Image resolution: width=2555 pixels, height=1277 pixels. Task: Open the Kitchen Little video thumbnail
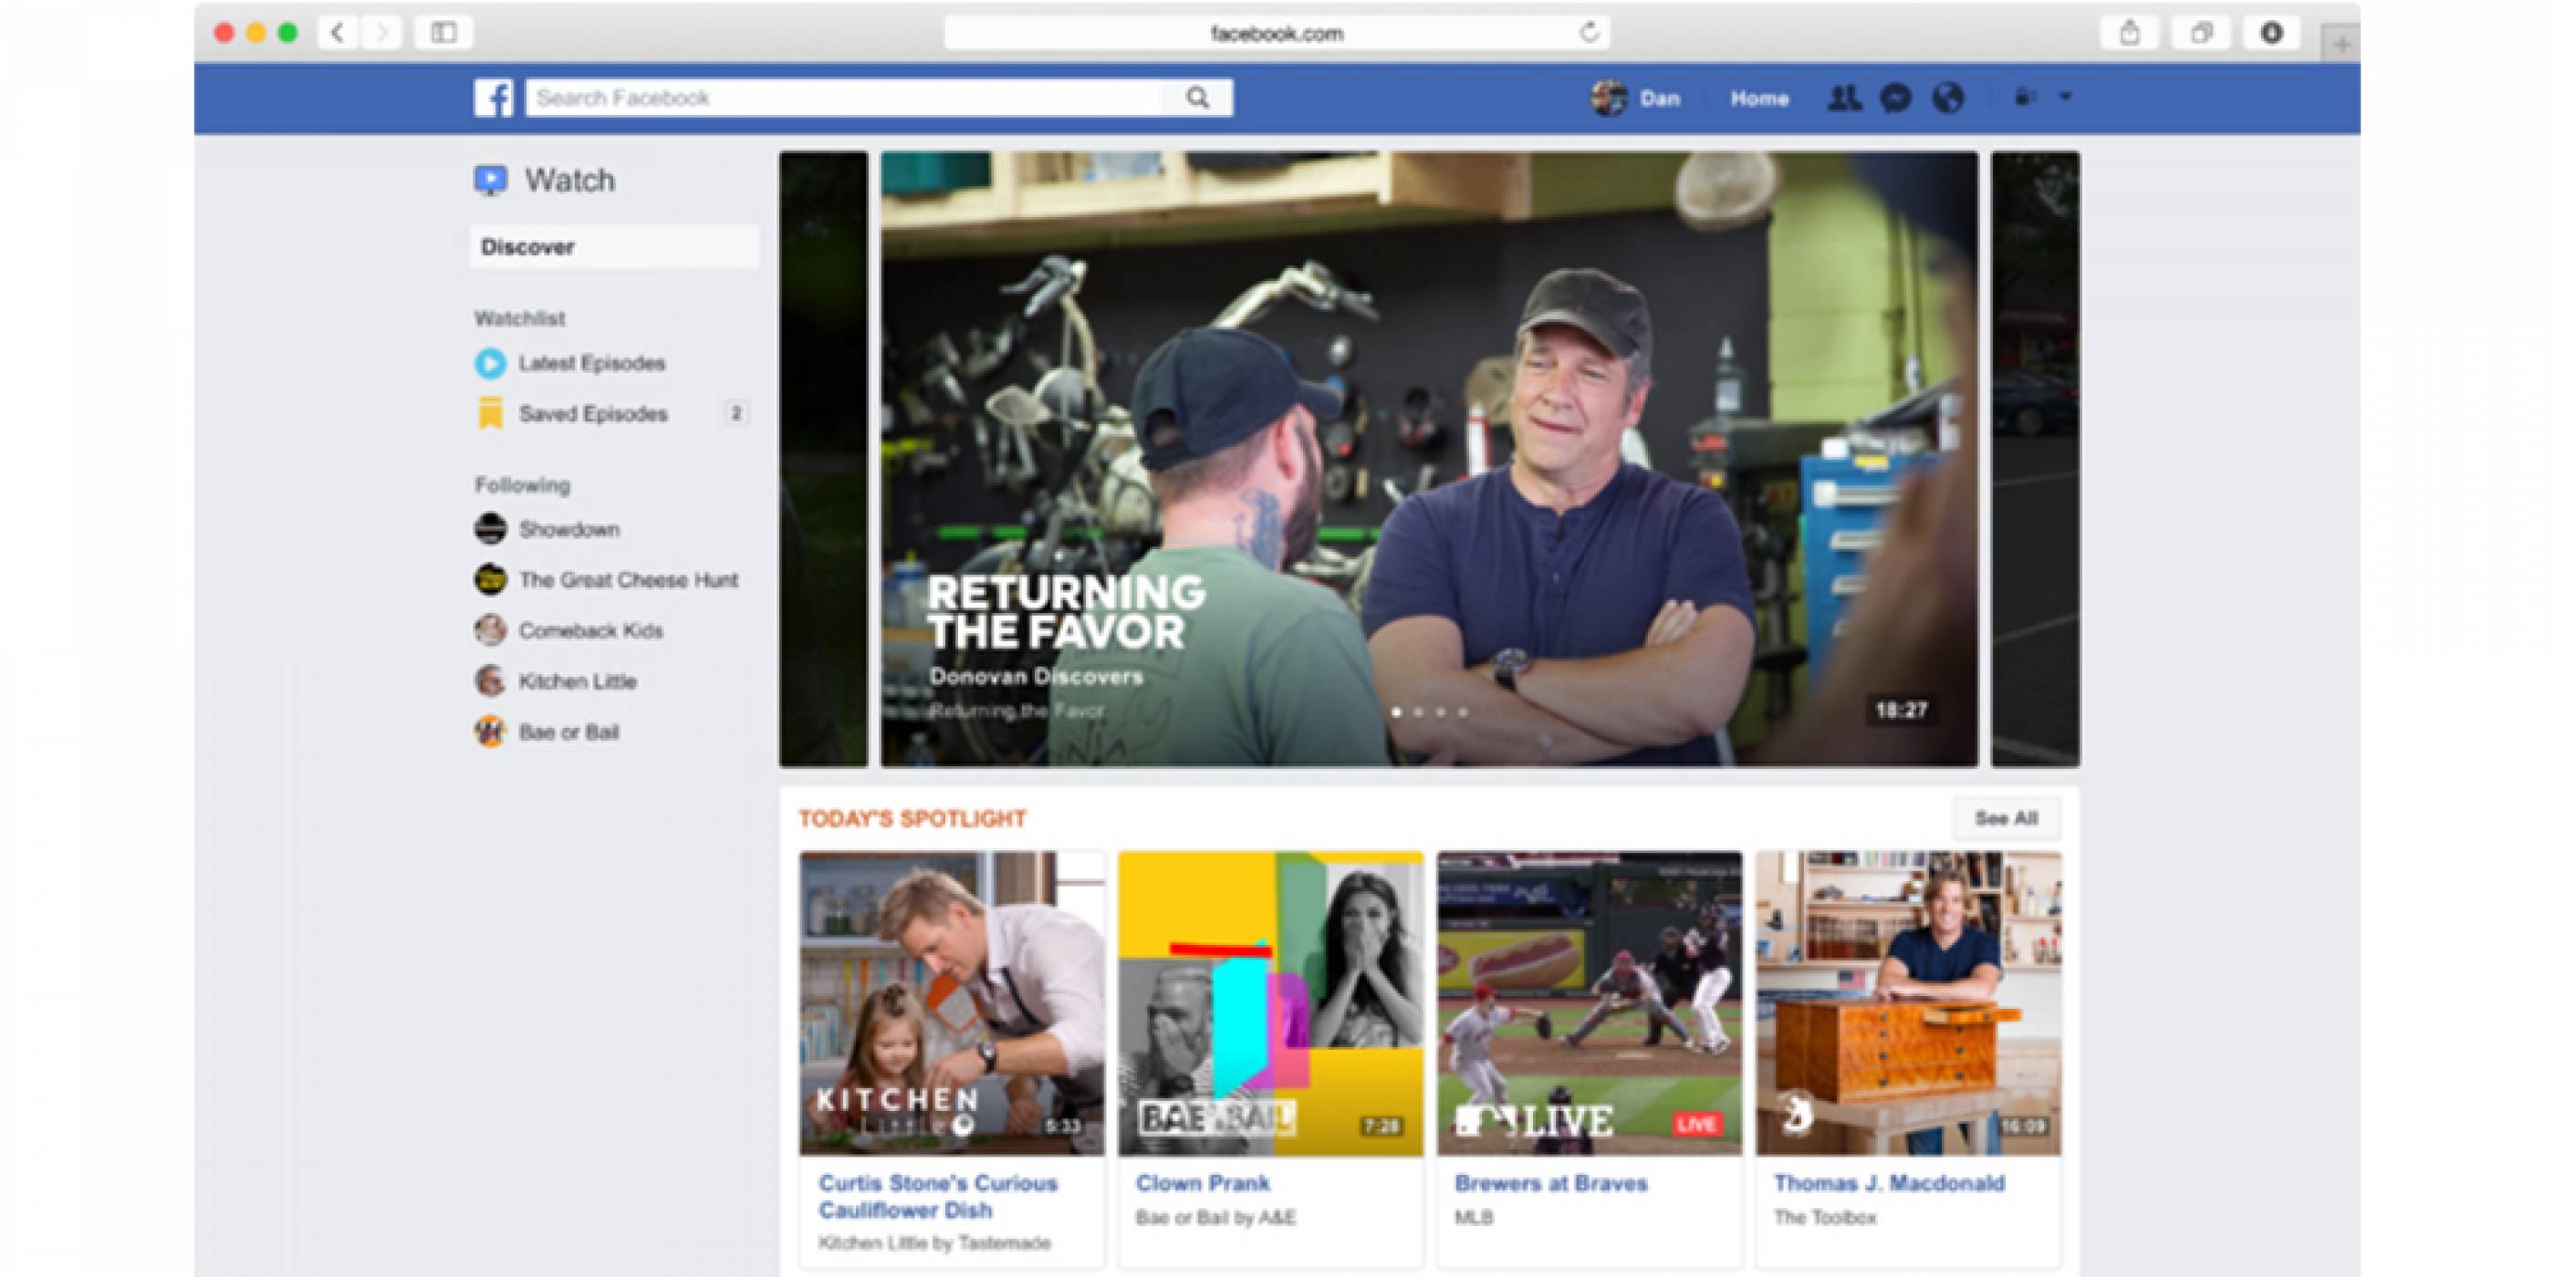952,1003
